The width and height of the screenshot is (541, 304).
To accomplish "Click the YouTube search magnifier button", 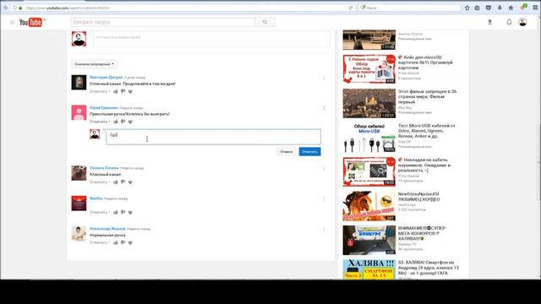I will (265, 22).
